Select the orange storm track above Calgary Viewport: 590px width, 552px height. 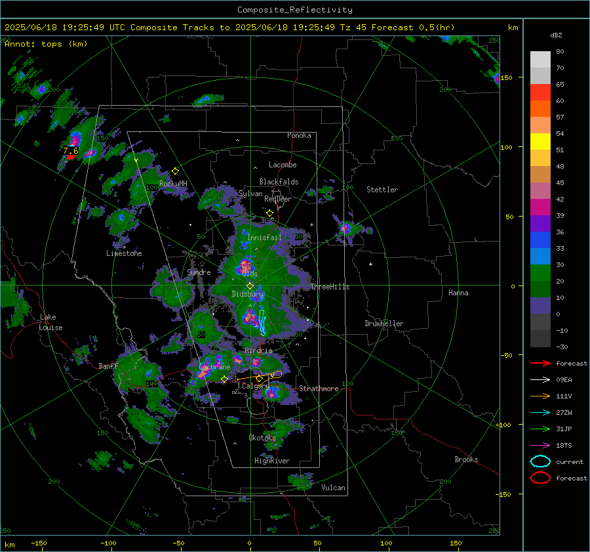pos(260,376)
